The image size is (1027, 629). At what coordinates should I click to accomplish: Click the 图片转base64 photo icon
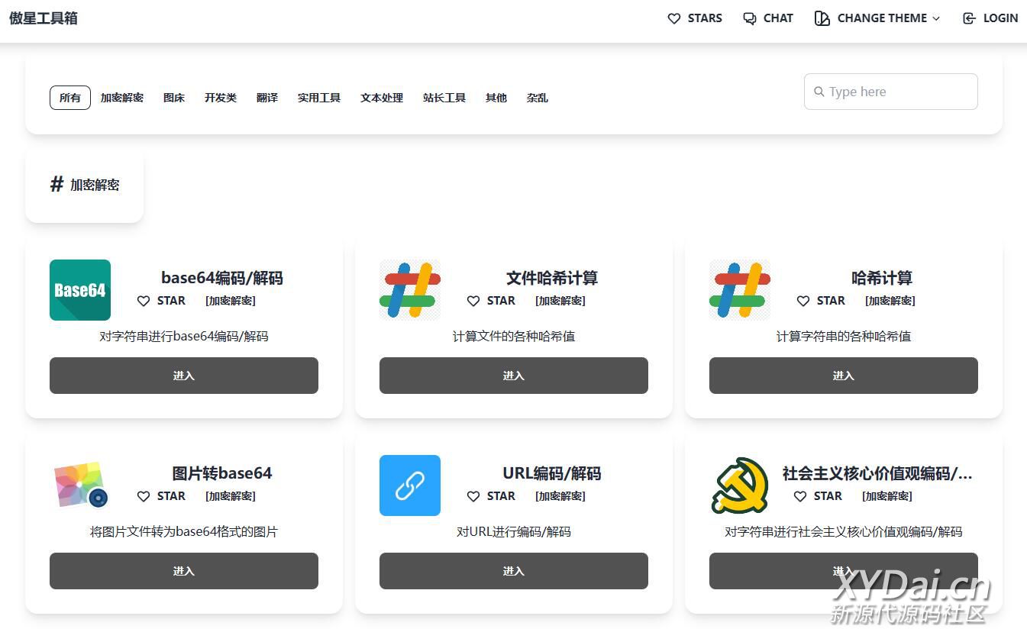click(x=80, y=485)
